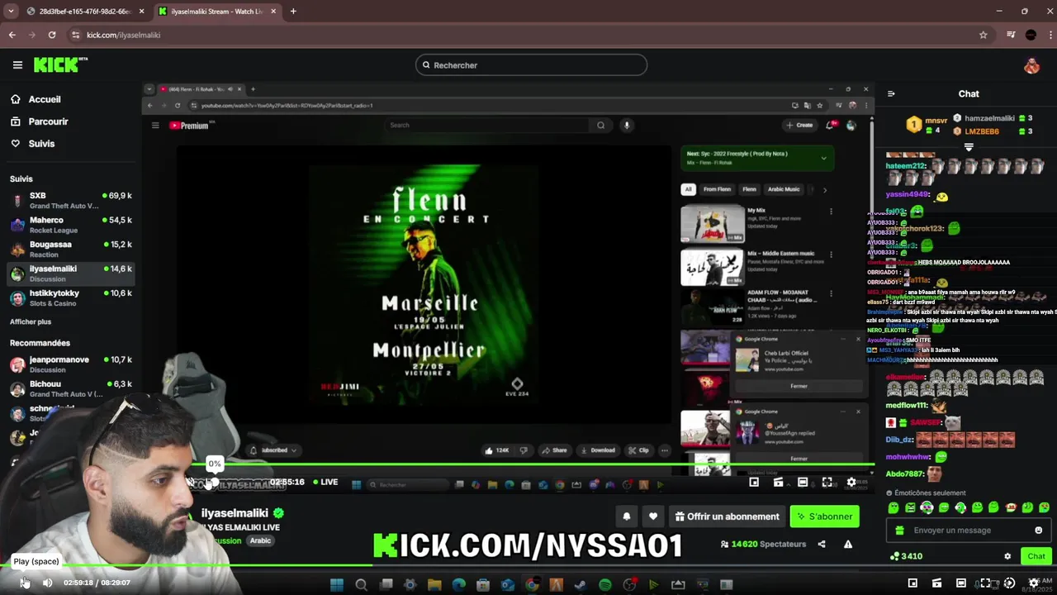Screen dimensions: 1057x595
Task: Open the YouTube guide hamburger menu
Action: [x=154, y=126]
